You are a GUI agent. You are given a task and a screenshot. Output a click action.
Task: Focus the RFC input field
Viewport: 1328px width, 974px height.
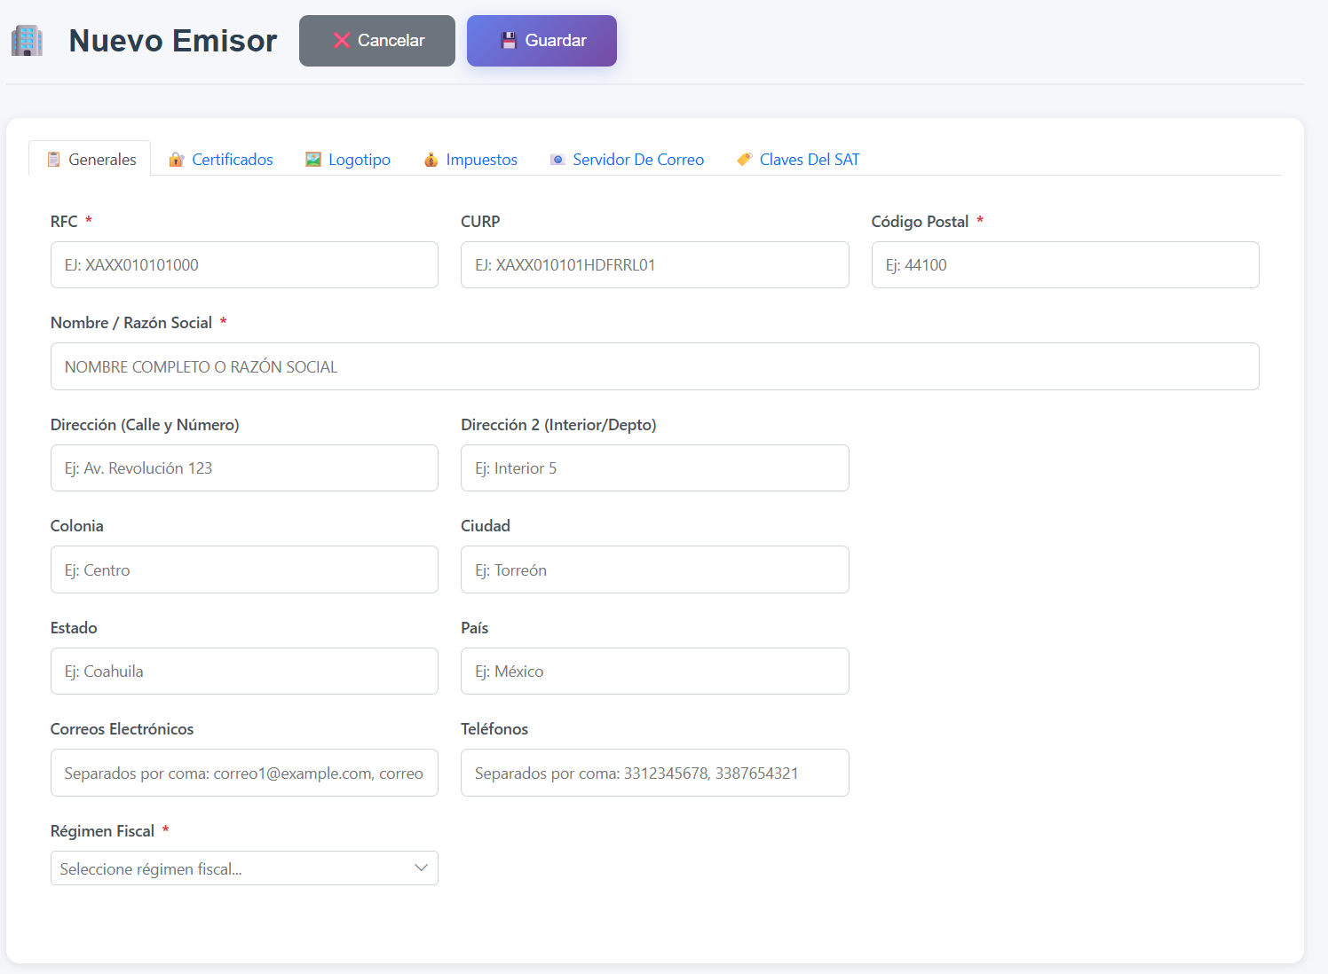pyautogui.click(x=244, y=264)
